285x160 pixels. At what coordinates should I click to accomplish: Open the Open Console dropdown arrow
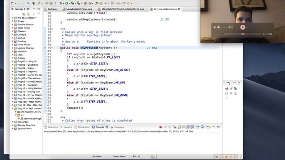[211, 127]
